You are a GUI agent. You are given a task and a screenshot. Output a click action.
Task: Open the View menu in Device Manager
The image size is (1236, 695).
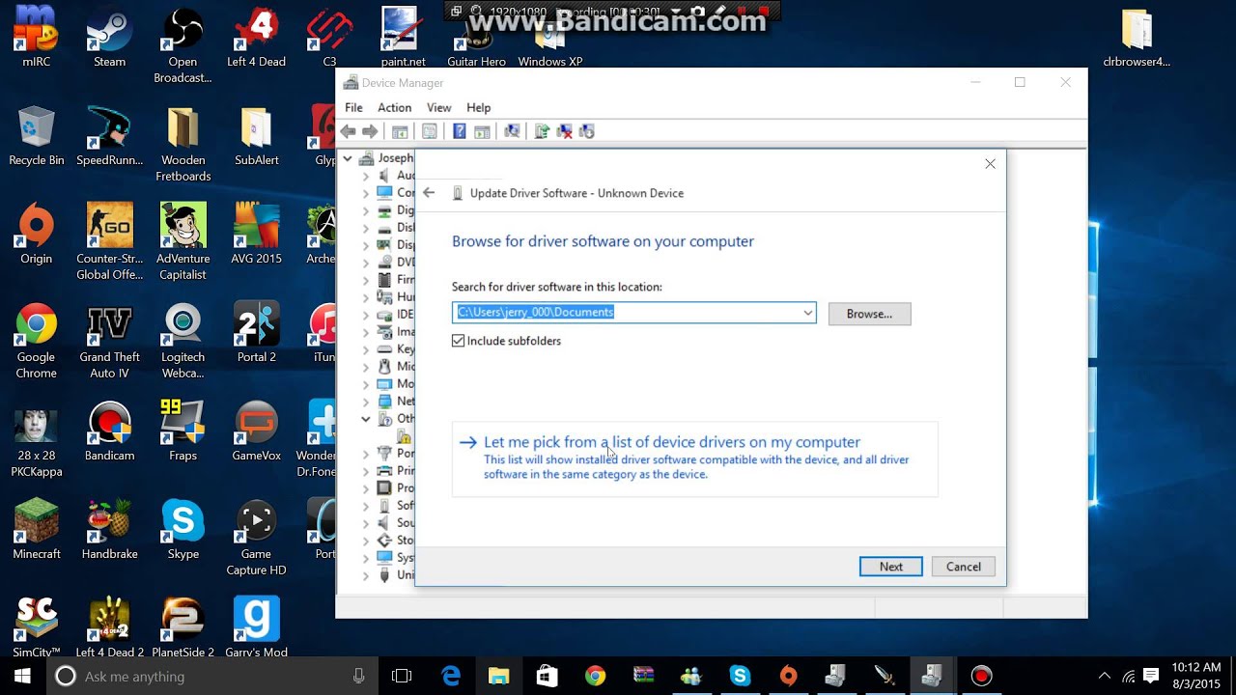439,107
